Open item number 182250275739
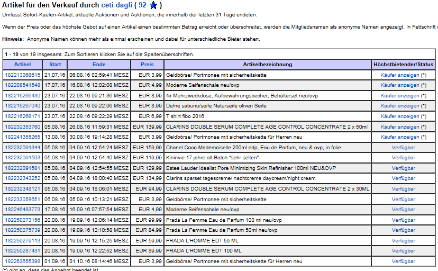438x271 pixels. (x=23, y=230)
